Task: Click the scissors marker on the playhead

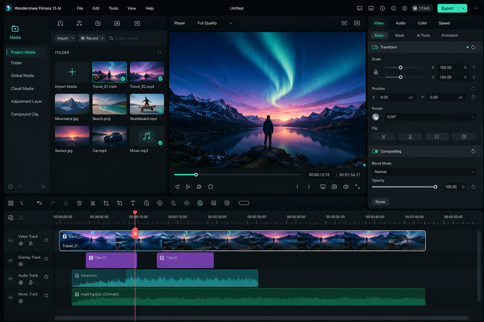Action: [135, 233]
